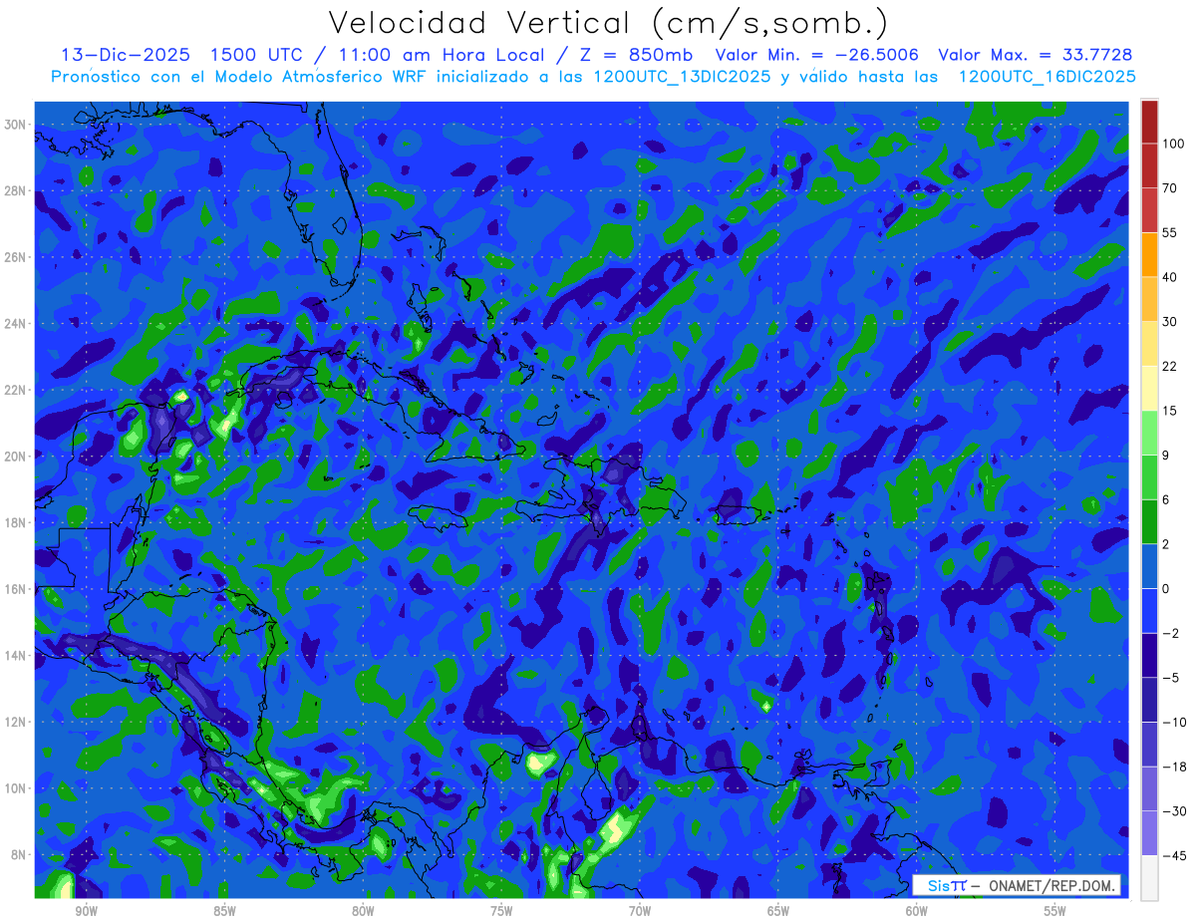Click colorbar value label '40'

(x=1170, y=276)
